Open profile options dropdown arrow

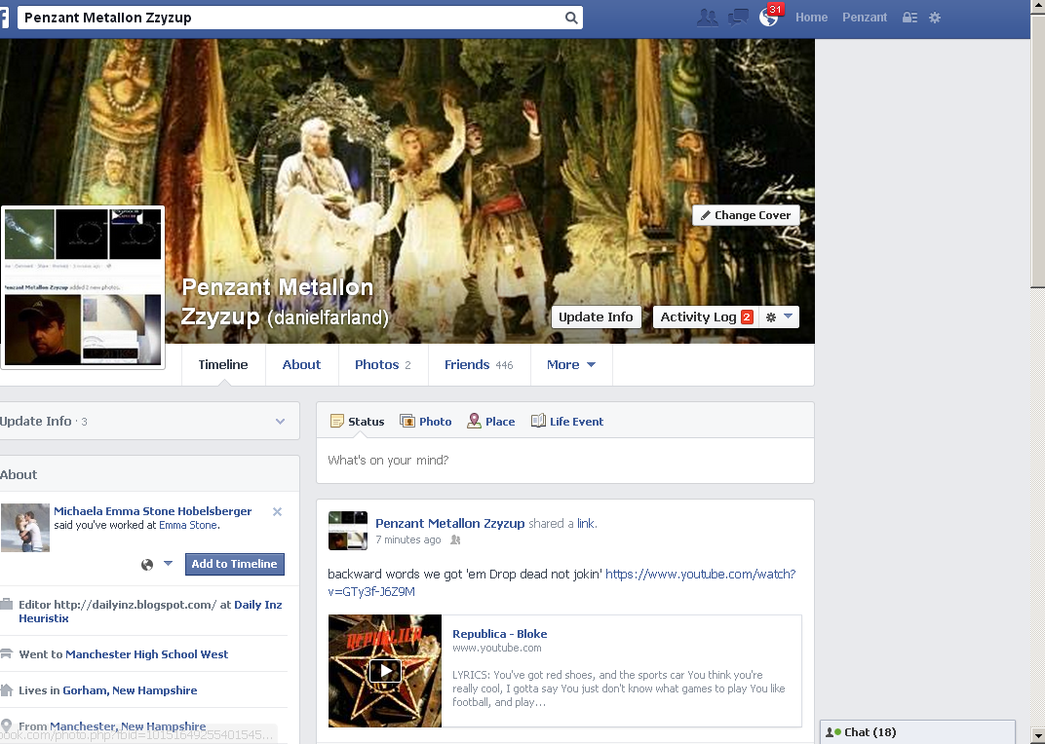point(788,316)
